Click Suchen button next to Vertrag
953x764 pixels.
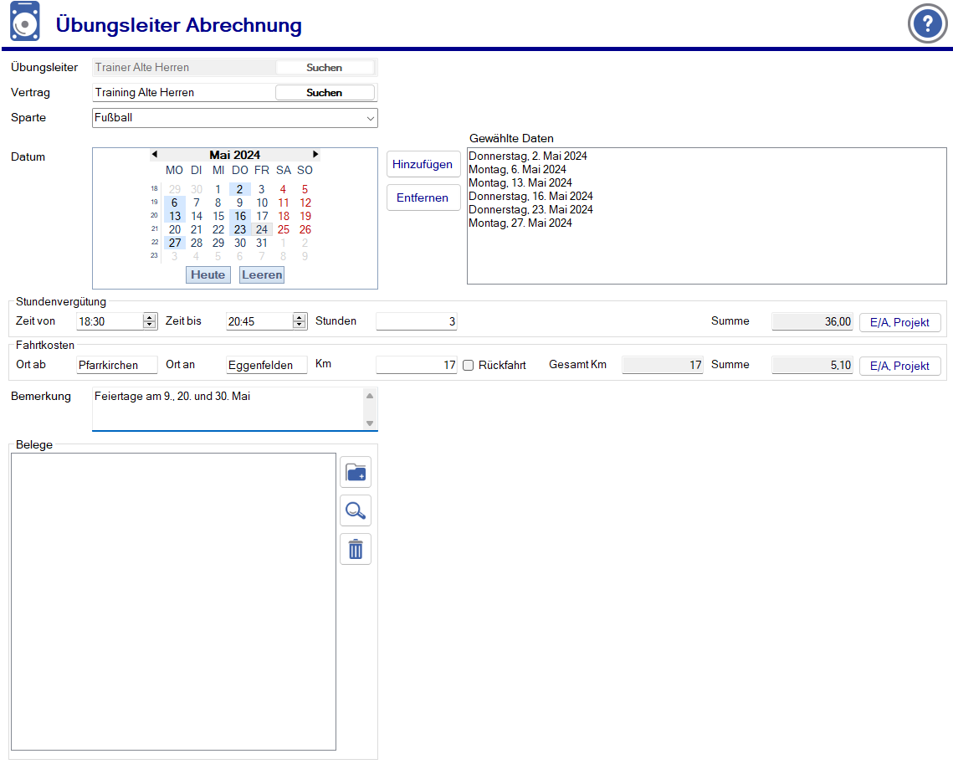[x=324, y=93]
